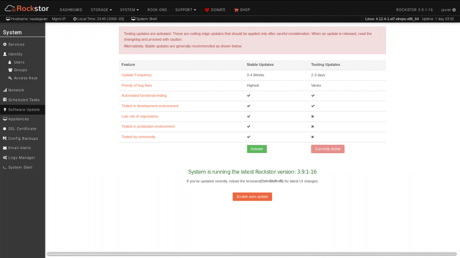This screenshot has width=460, height=258.
Task: Click the monitor icon beside Hostname
Action: click(8, 19)
